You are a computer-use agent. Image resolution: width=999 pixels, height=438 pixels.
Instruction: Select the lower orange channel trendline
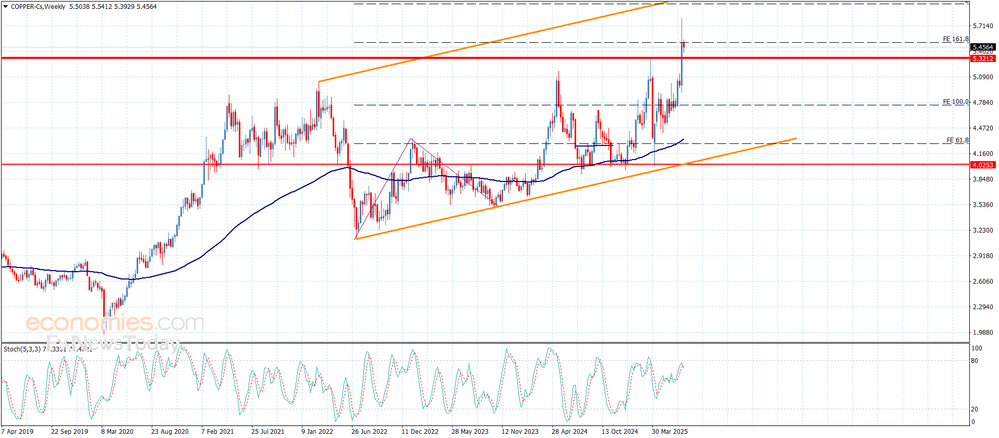coord(576,189)
